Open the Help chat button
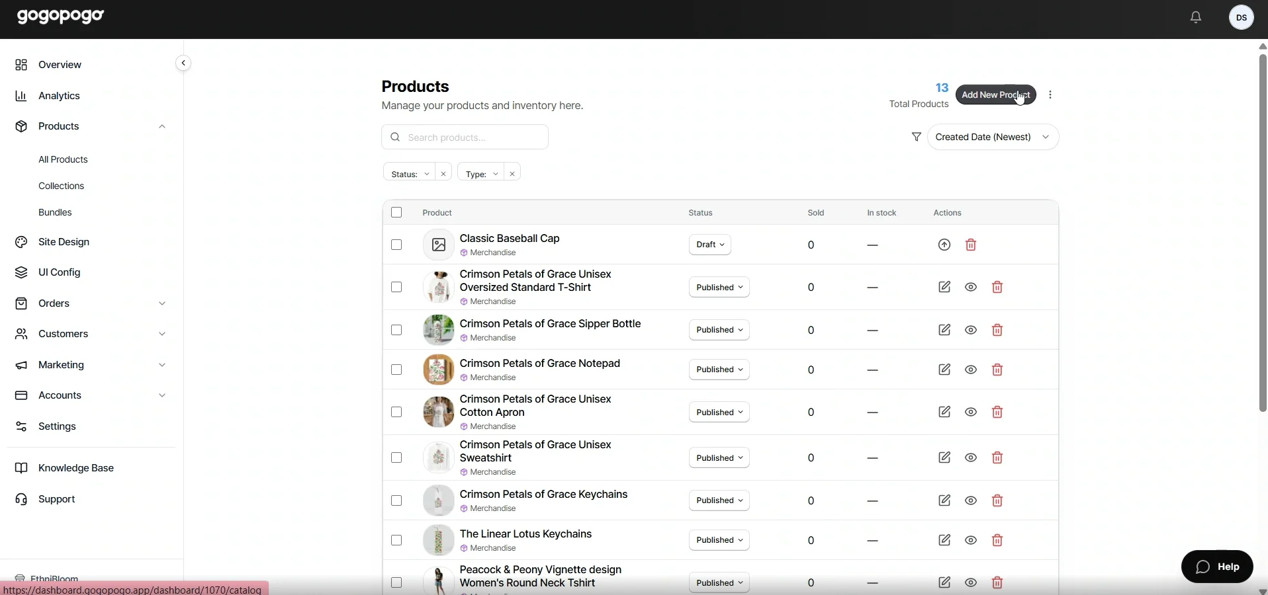Image resolution: width=1268 pixels, height=595 pixels. click(x=1217, y=567)
